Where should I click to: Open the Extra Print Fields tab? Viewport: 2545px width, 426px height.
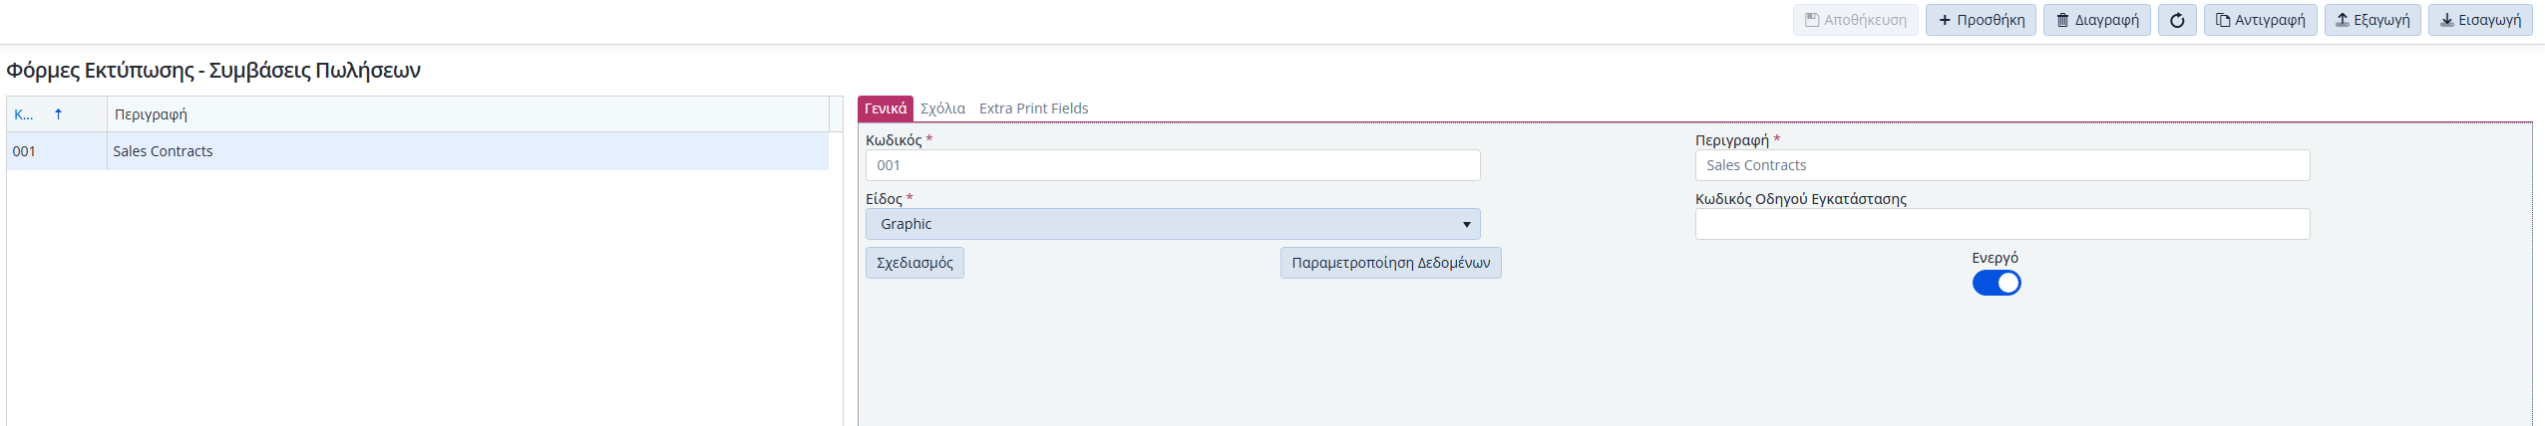click(x=1033, y=108)
